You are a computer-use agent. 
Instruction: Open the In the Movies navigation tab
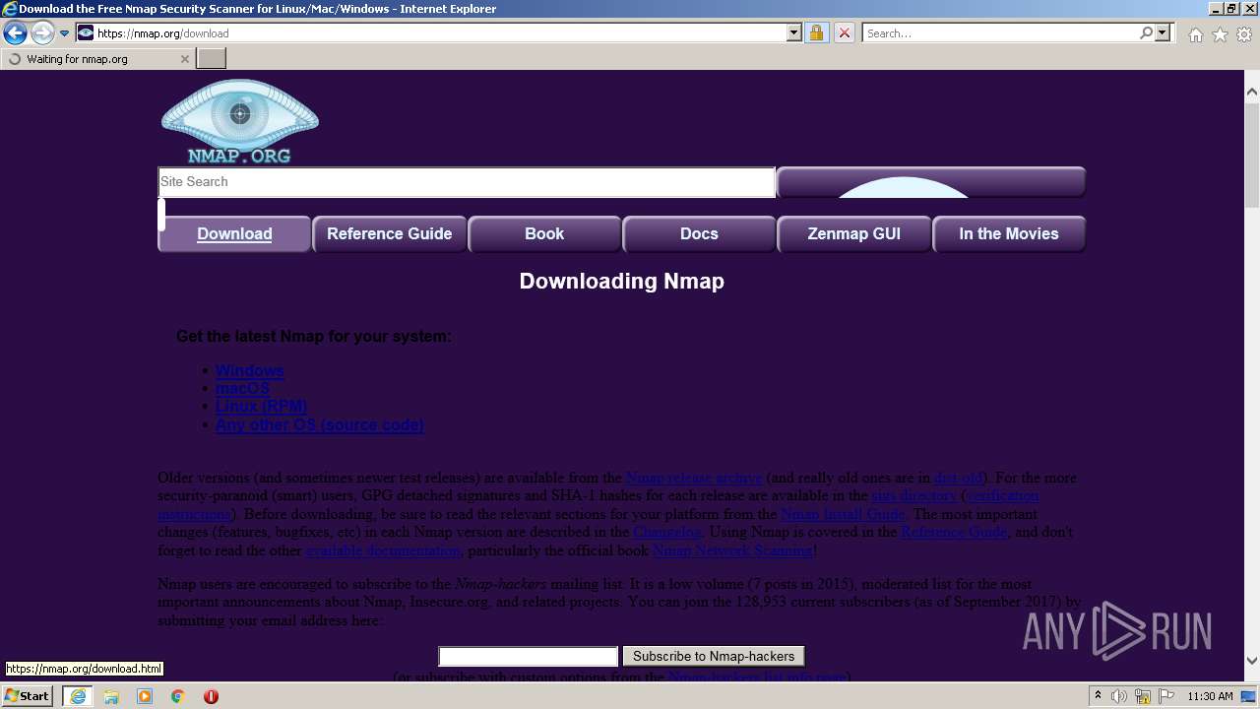[1008, 234]
